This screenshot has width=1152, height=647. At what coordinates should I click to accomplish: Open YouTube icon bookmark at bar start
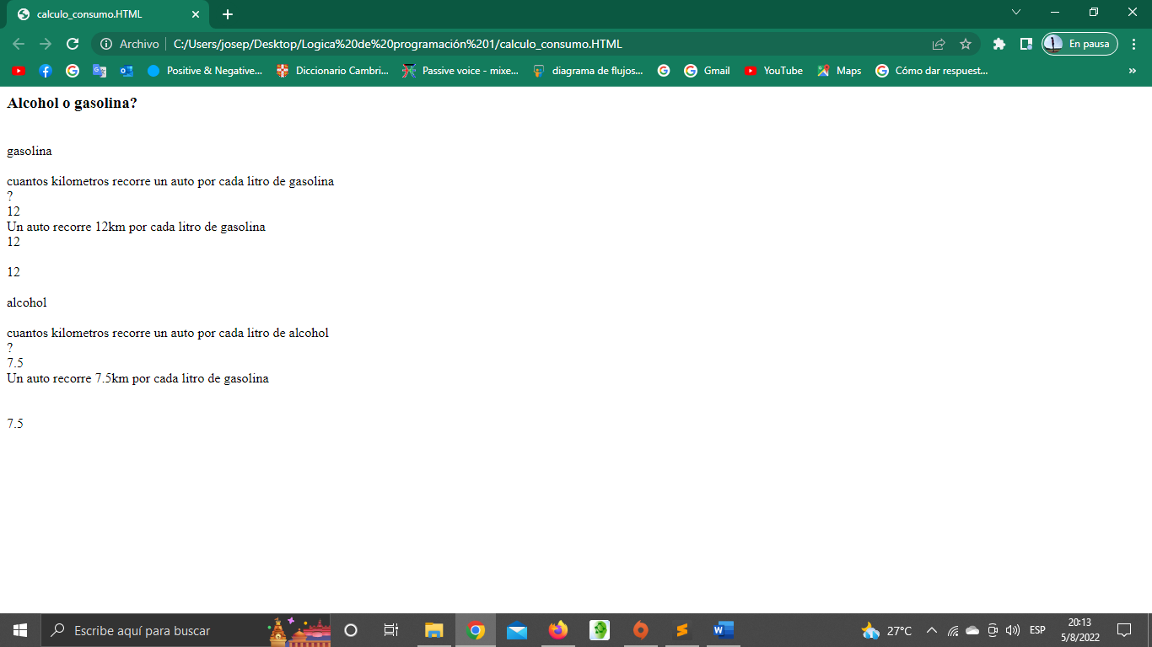(x=19, y=71)
